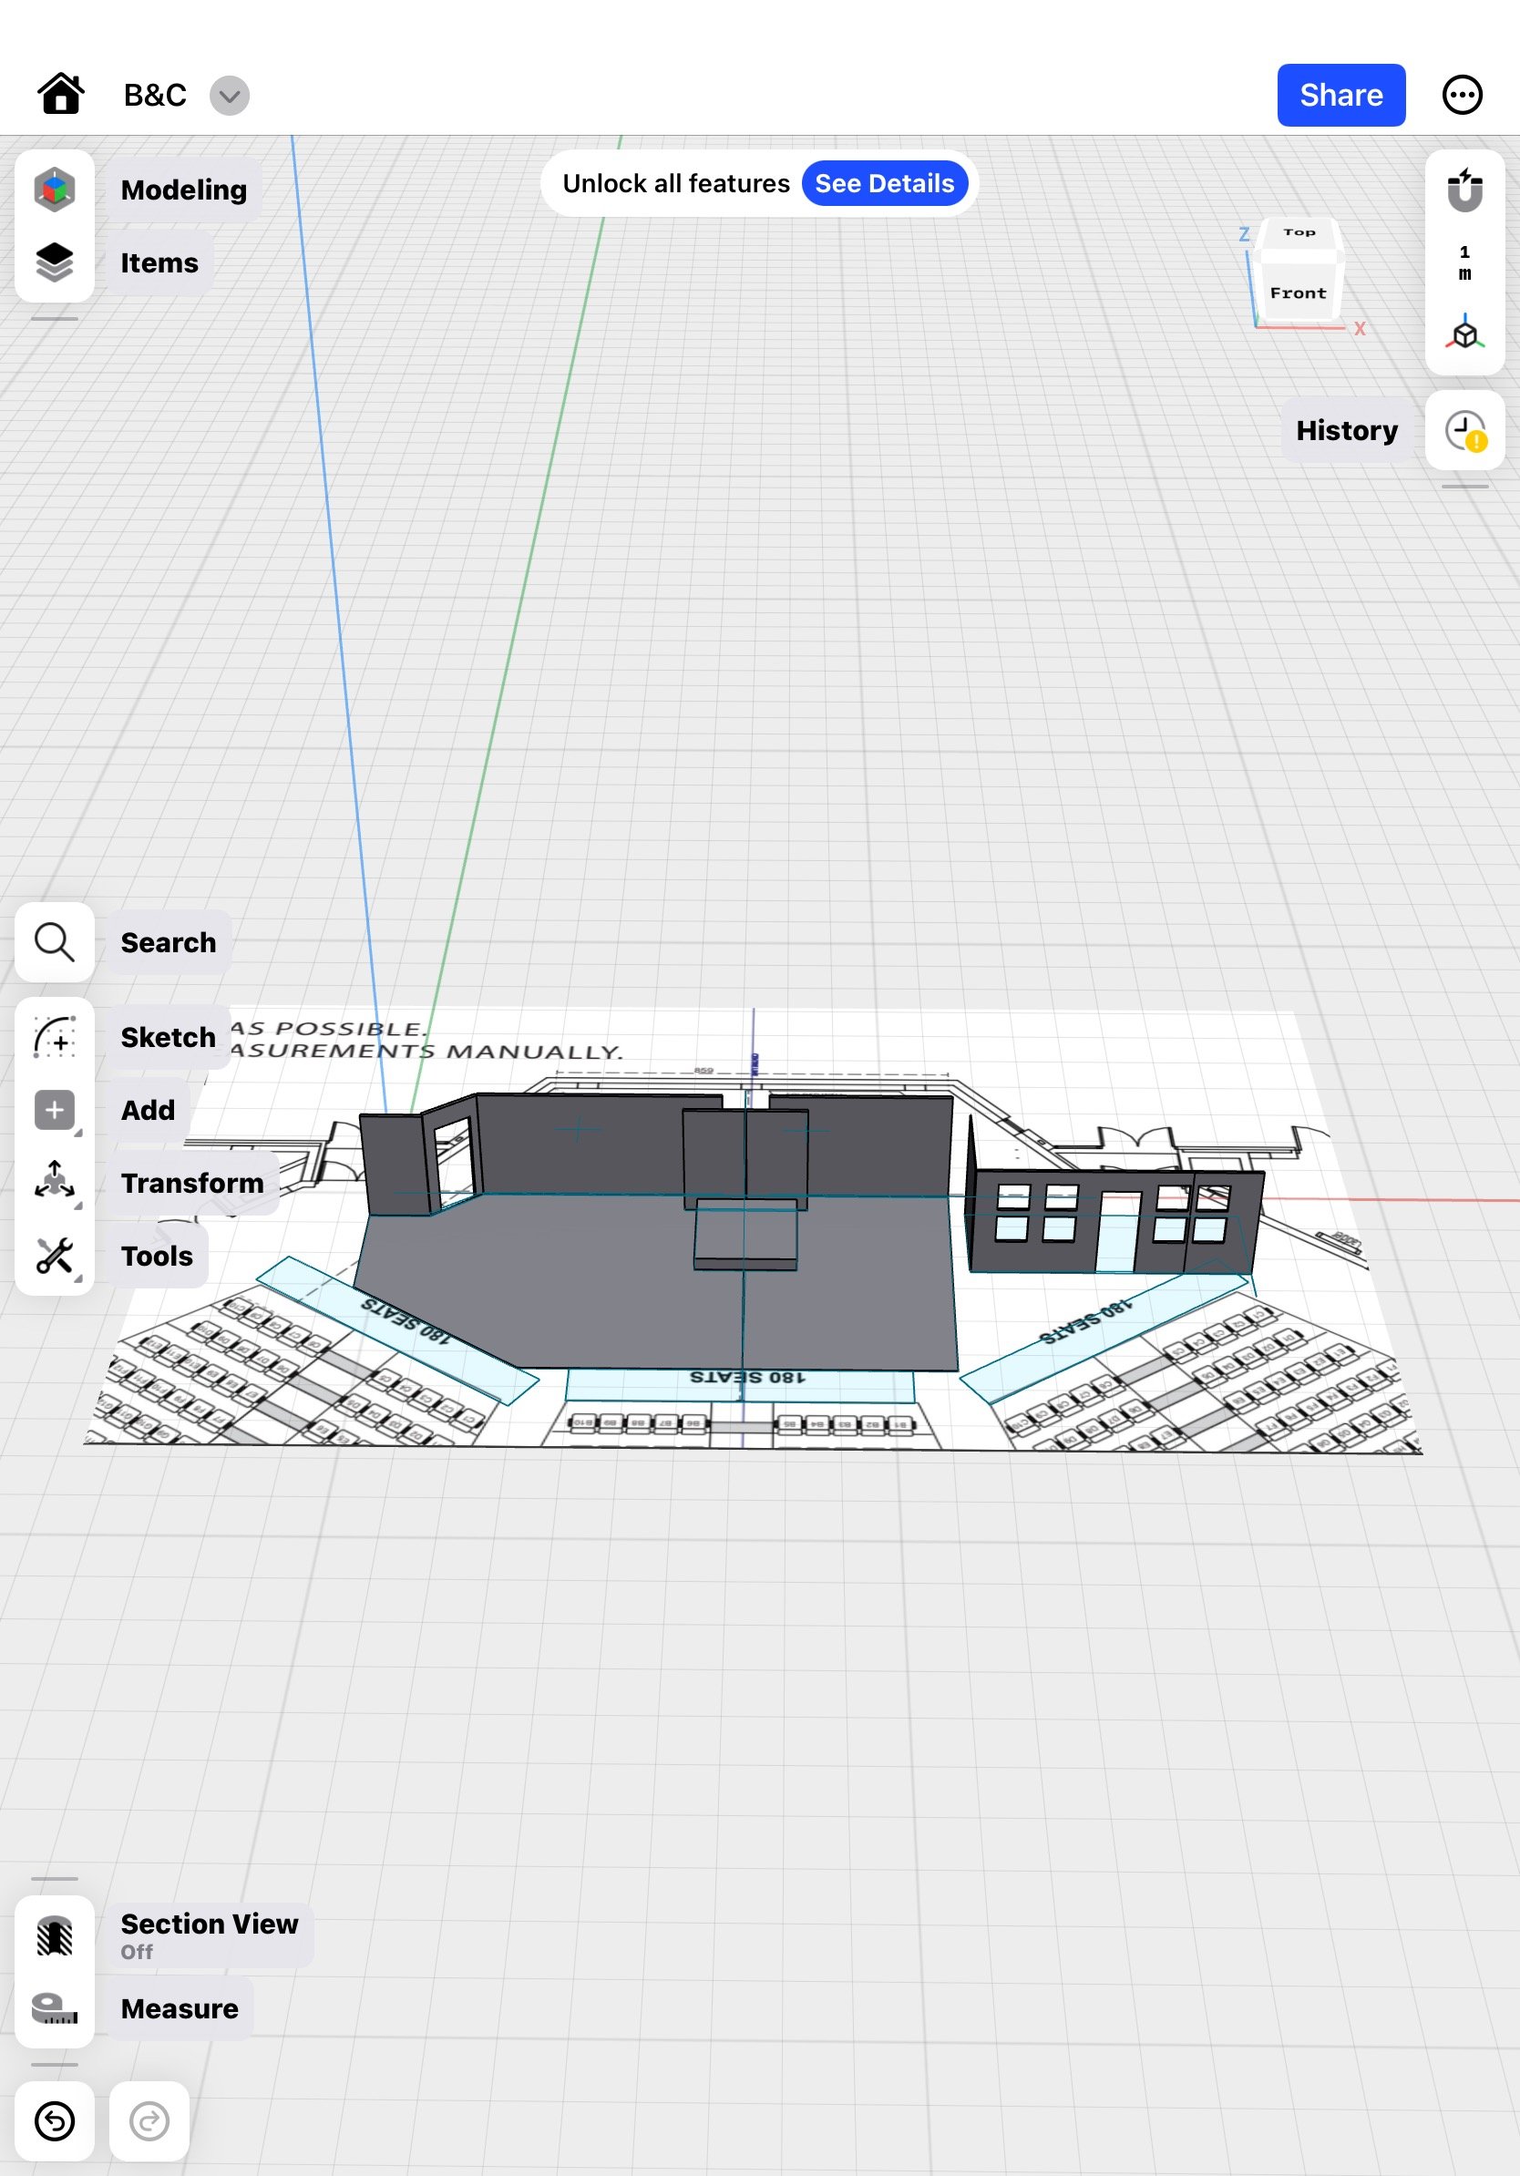
Task: Click the Search label
Action: [x=169, y=942]
